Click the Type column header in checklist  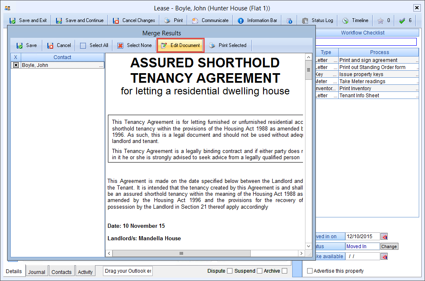[326, 52]
